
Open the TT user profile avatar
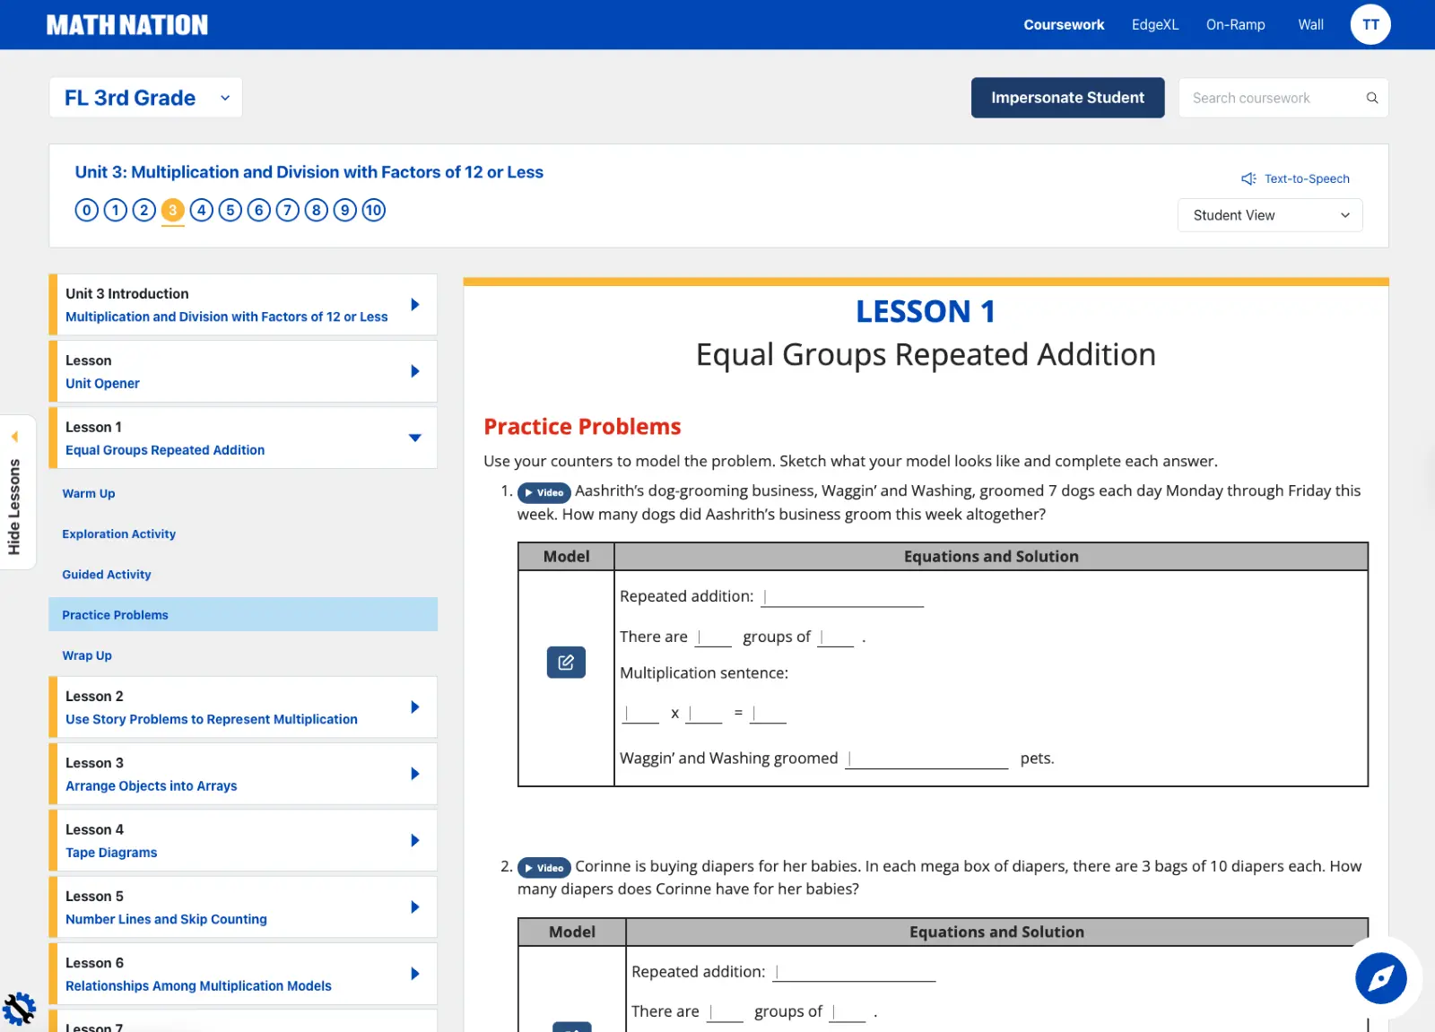pyautogui.click(x=1370, y=25)
